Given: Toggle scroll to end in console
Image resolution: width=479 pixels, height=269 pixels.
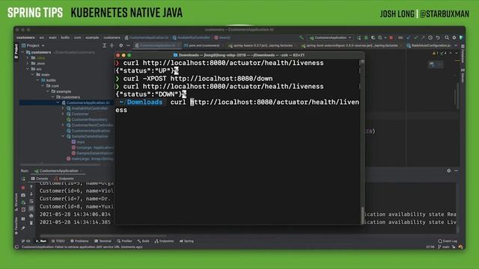Looking at the screenshot, I should coord(31,208).
